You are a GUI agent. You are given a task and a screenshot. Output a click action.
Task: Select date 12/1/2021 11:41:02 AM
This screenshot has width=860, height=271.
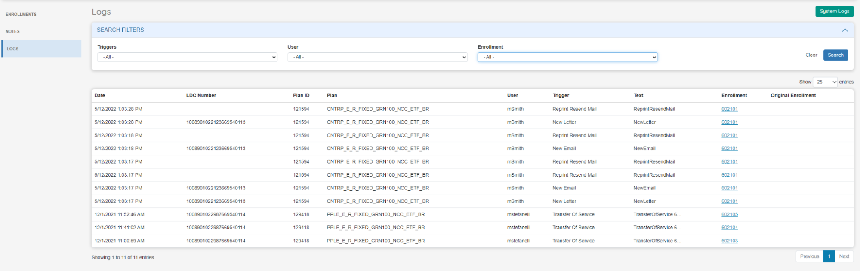(x=119, y=228)
